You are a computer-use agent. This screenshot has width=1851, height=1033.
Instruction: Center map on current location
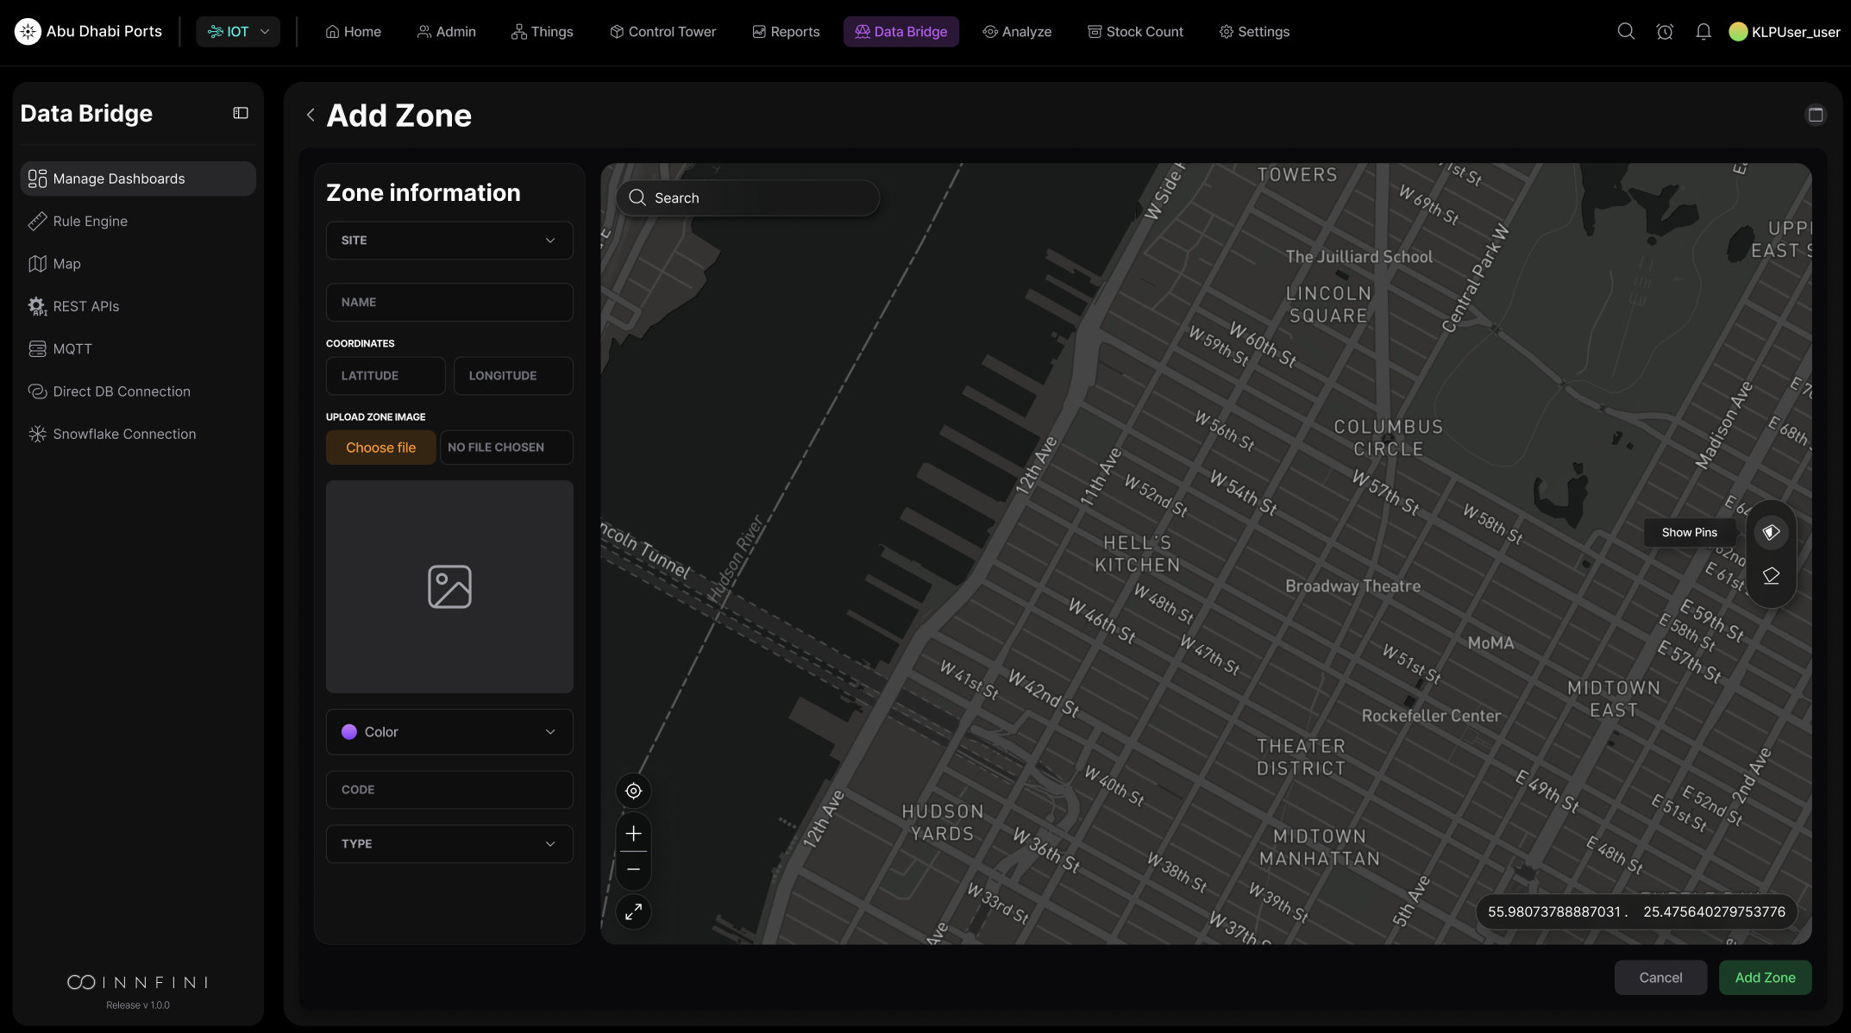pos(633,791)
